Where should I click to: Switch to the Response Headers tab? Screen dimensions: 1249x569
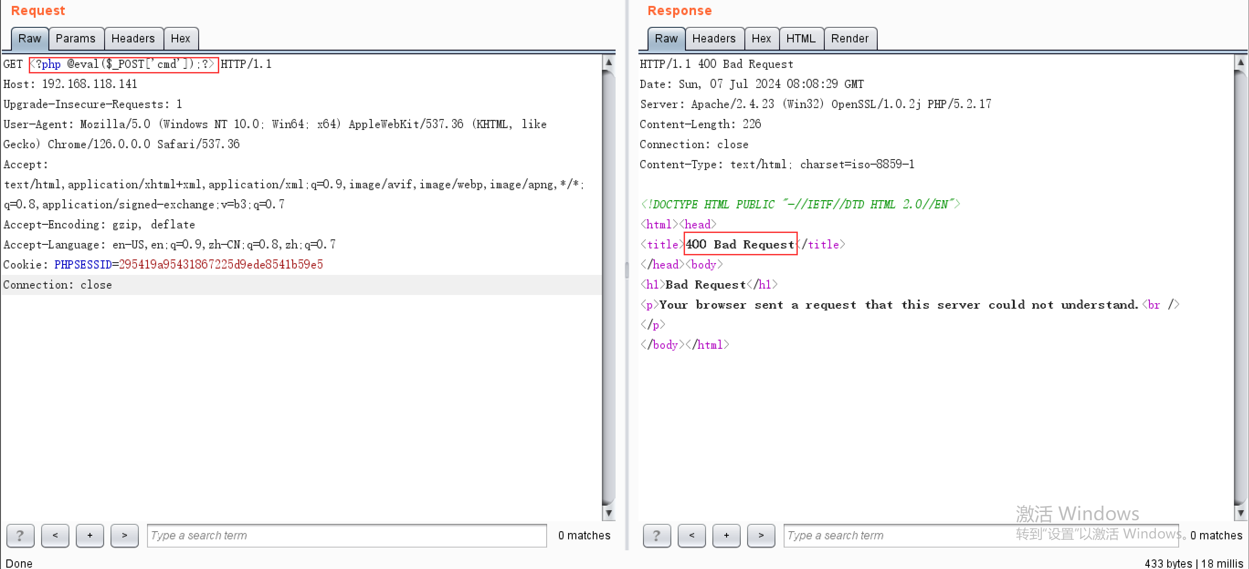(714, 38)
